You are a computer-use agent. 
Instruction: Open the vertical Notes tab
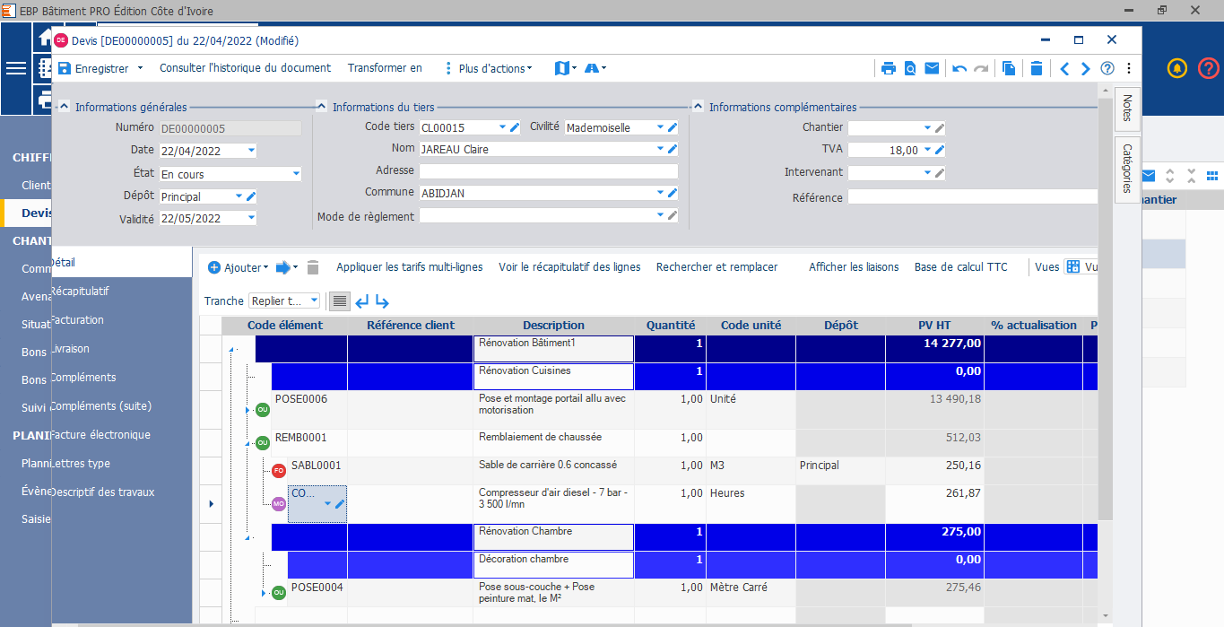1127,108
